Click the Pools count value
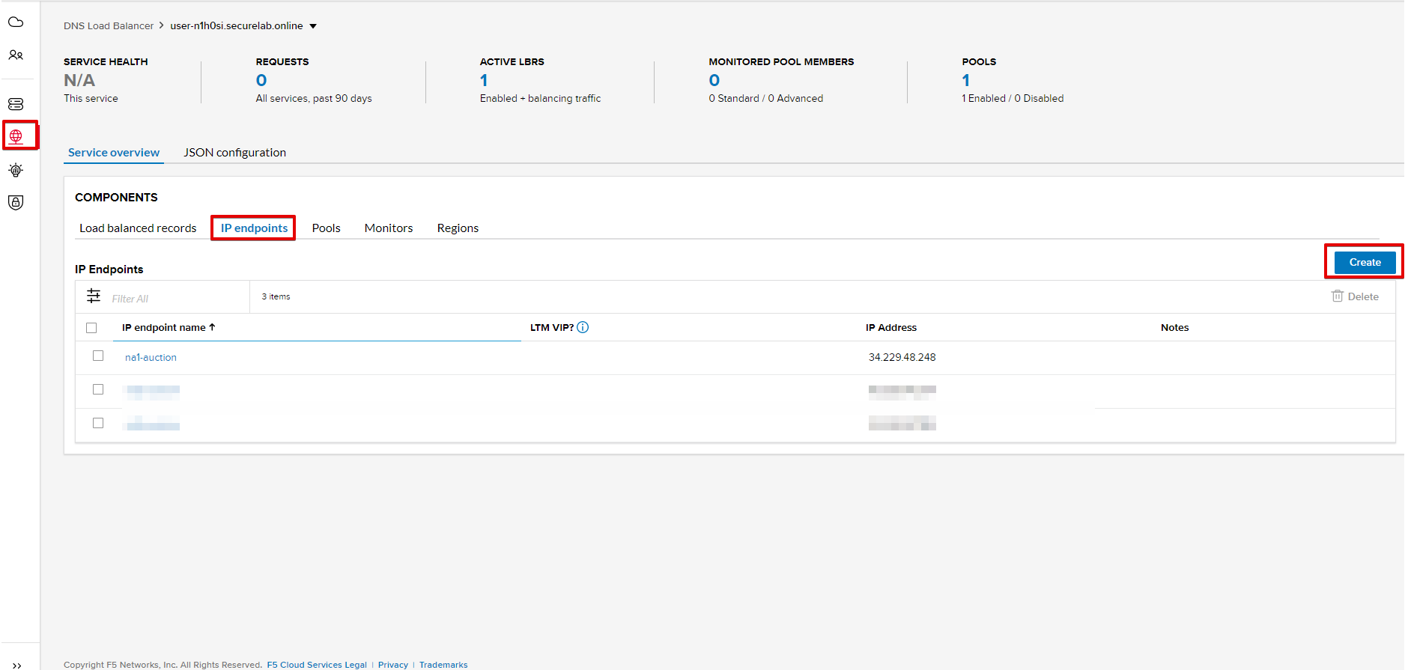This screenshot has height=670, width=1408. pyautogui.click(x=966, y=80)
